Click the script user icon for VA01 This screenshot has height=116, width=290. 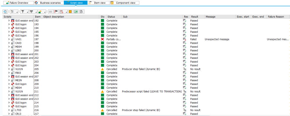pos(13,39)
